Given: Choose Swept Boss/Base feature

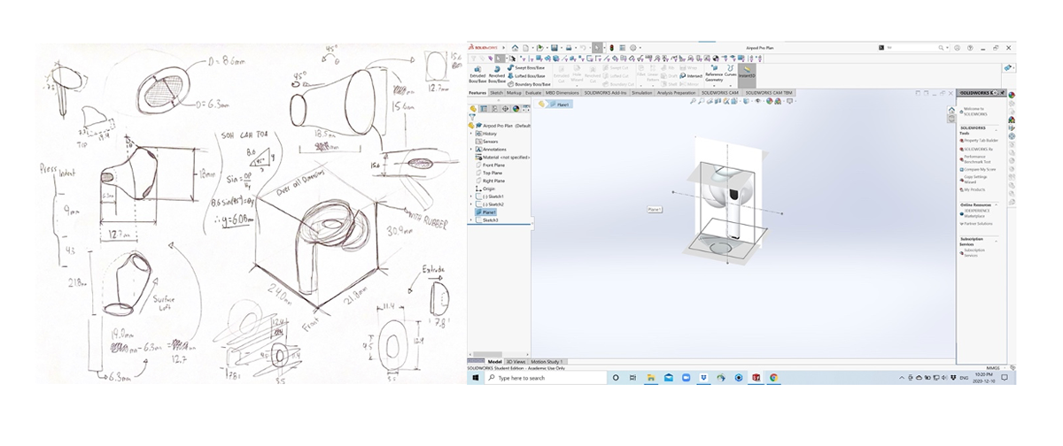Looking at the screenshot, I should (527, 68).
